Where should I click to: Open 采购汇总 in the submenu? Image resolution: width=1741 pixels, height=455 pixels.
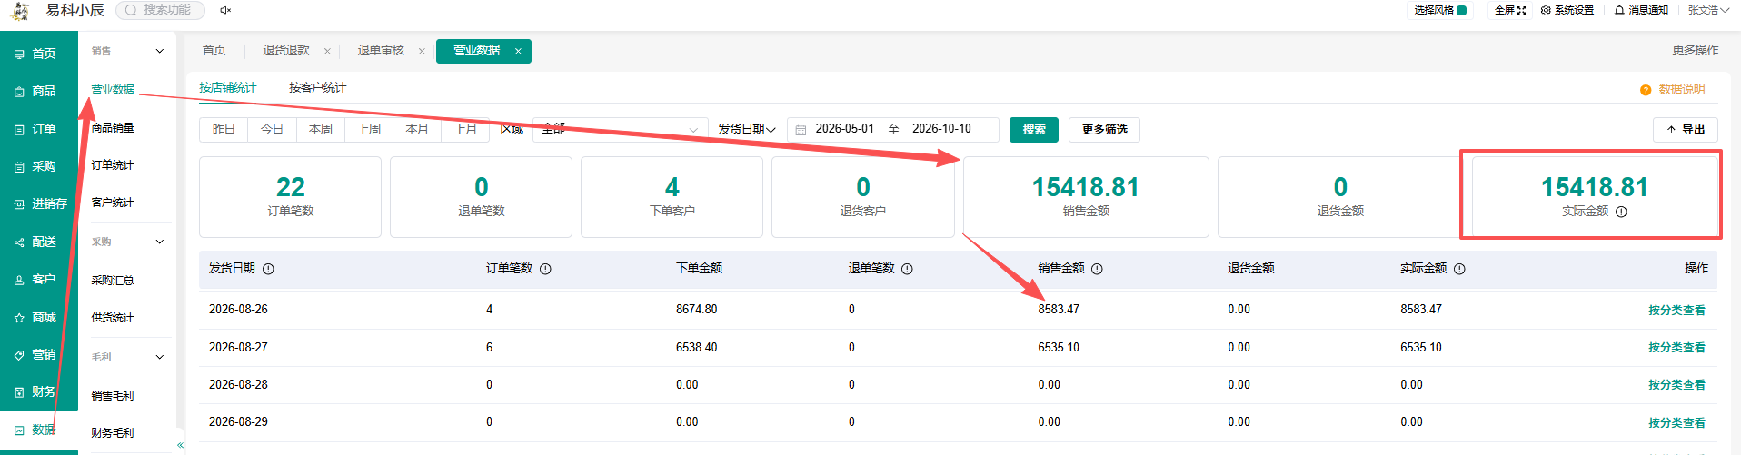pos(113,281)
